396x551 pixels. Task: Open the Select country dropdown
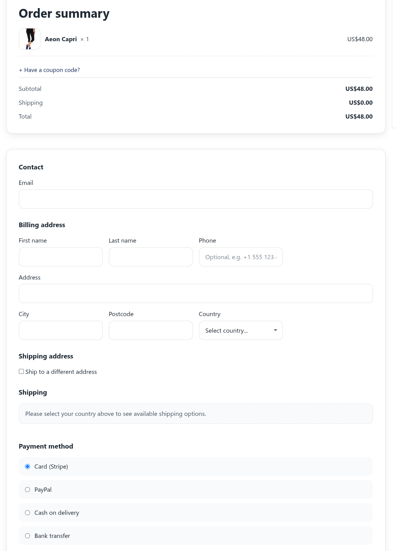click(241, 330)
